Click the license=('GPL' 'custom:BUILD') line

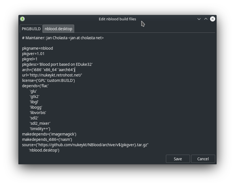(48, 80)
